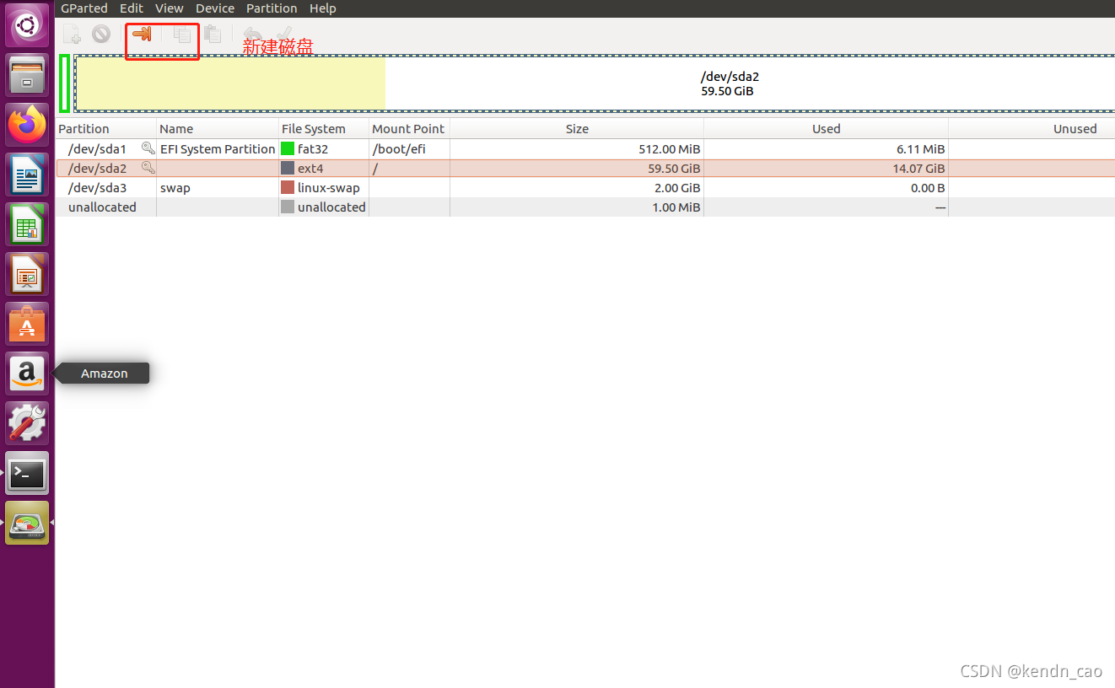The width and height of the screenshot is (1115, 688).
Task: Click the "0.00 B" used cell
Action: coord(928,187)
